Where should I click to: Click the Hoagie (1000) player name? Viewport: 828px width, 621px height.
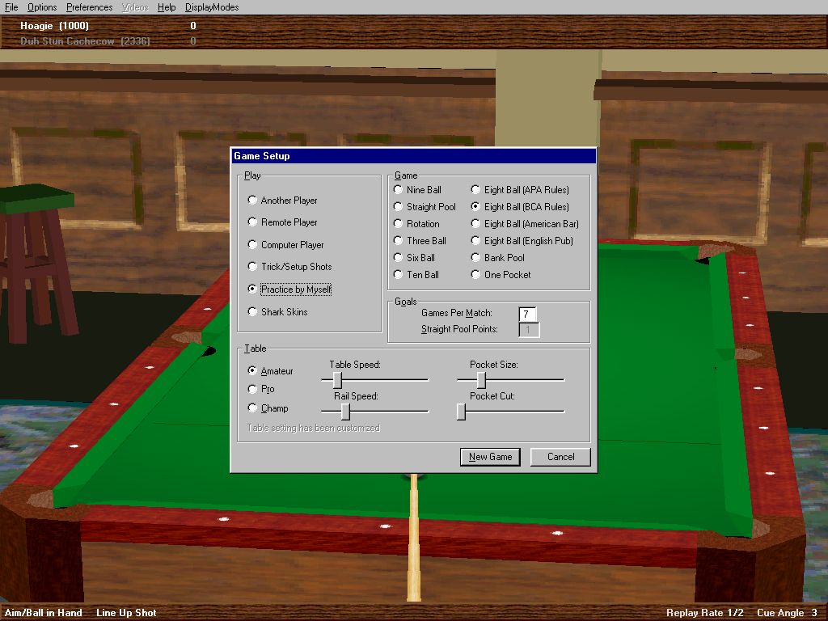(x=54, y=25)
